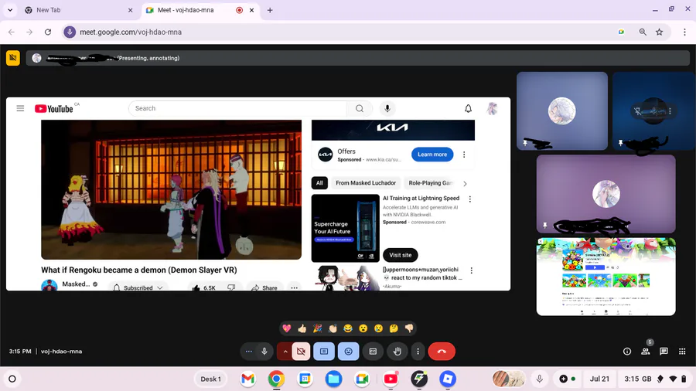Open Chrome three-dot menu
This screenshot has width=696, height=391.
tap(684, 32)
